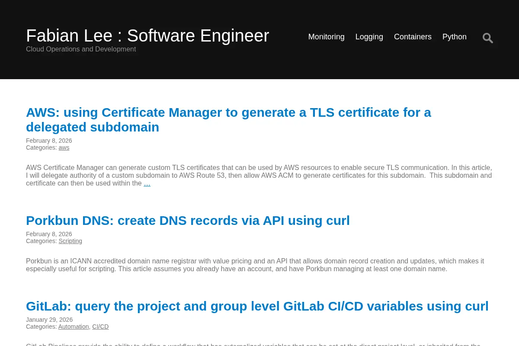Screen dimensions: 519x346
Task: Open the aws category link
Action: (x=64, y=147)
